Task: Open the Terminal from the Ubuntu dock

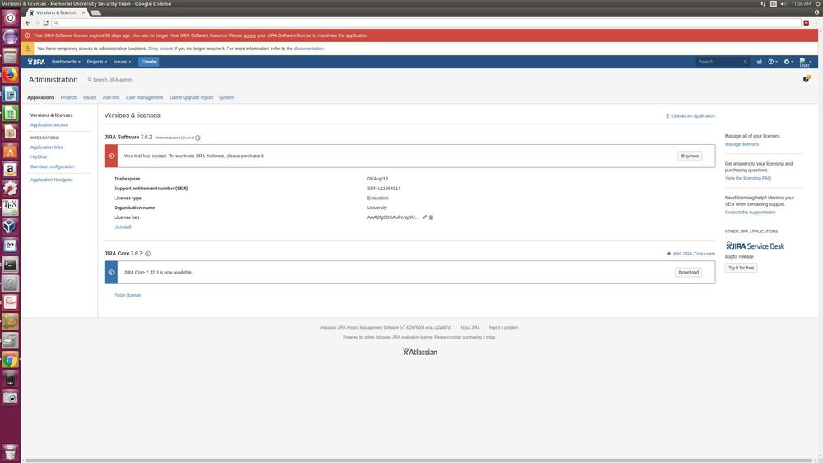Action: (x=10, y=264)
